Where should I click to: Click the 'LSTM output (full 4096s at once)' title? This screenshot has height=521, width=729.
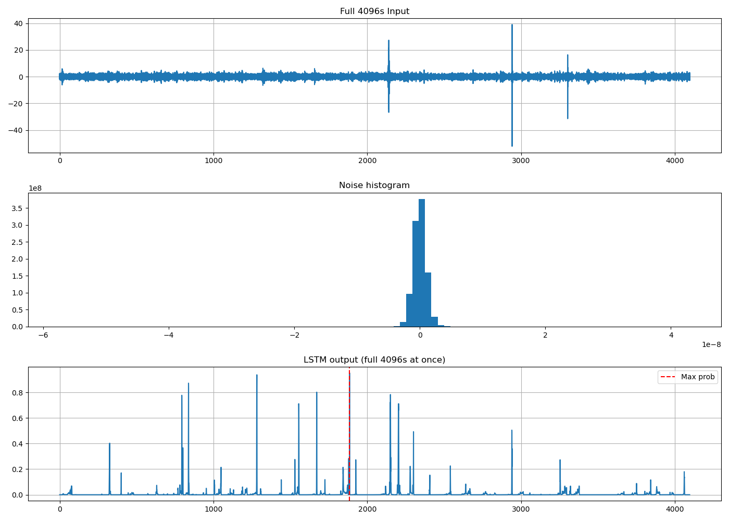(x=374, y=360)
